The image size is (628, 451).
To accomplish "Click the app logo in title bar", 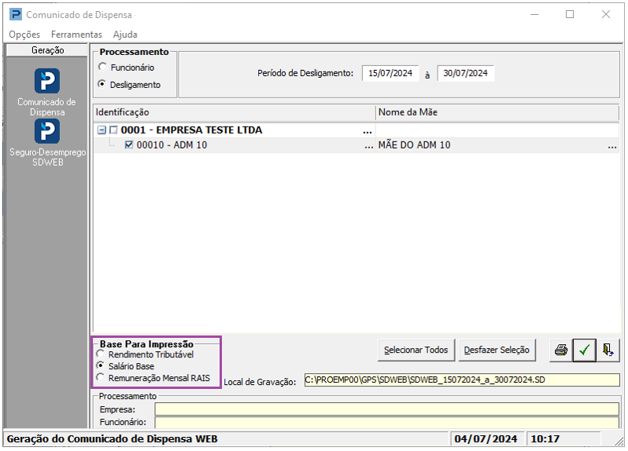I will (x=16, y=15).
